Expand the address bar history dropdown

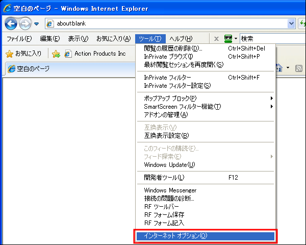click(x=291, y=23)
